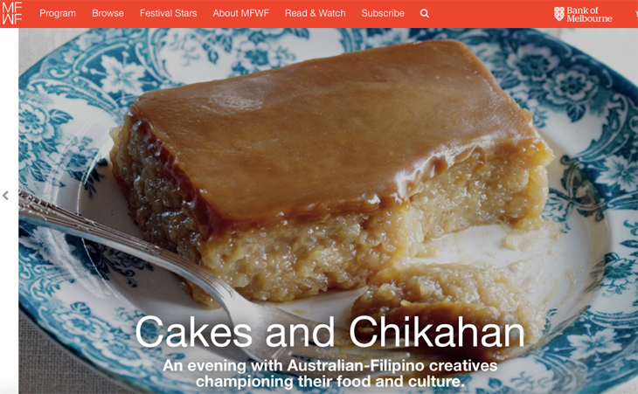
Task: Open the About MFWF menu
Action: pos(241,13)
